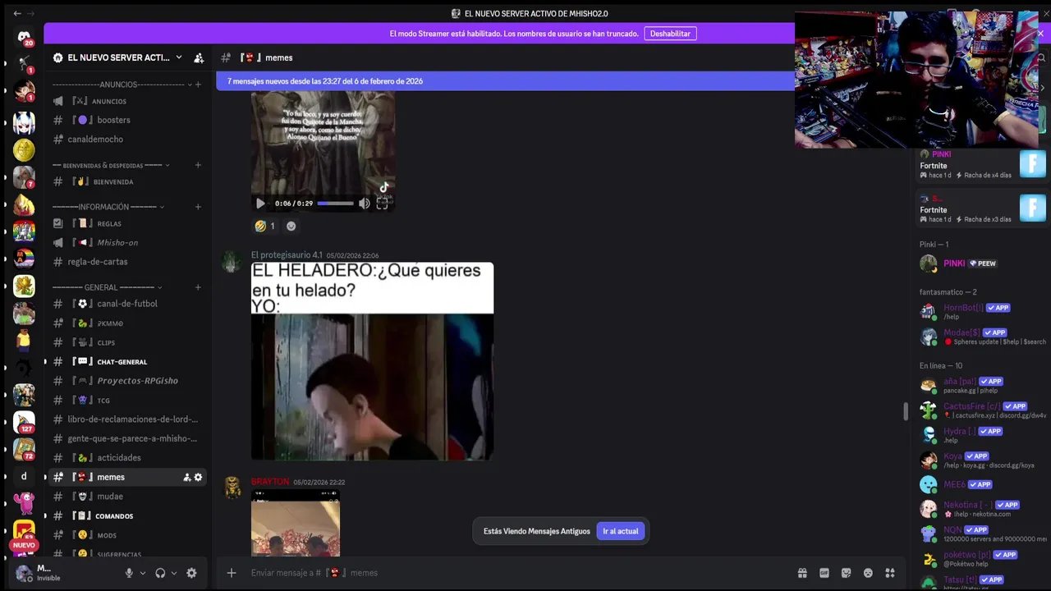Click username El protegisaurio 4.1
The width and height of the screenshot is (1051, 591).
[x=287, y=255]
